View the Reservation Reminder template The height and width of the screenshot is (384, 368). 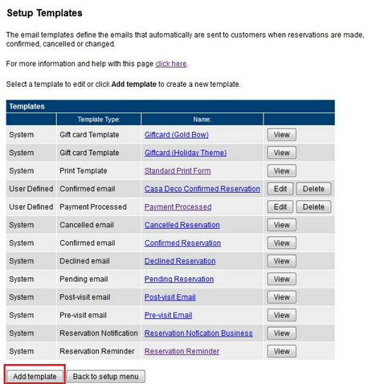coord(281,351)
